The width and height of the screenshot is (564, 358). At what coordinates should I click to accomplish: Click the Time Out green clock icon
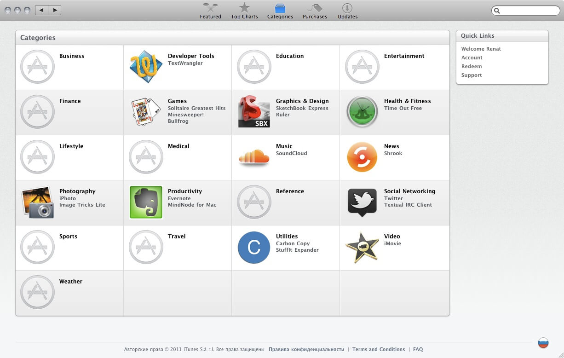[x=362, y=112]
